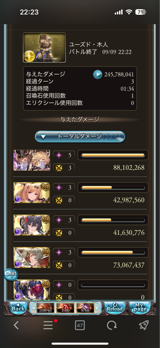Open the トータルダメージ dropdown
The image size is (160, 348).
point(80,136)
